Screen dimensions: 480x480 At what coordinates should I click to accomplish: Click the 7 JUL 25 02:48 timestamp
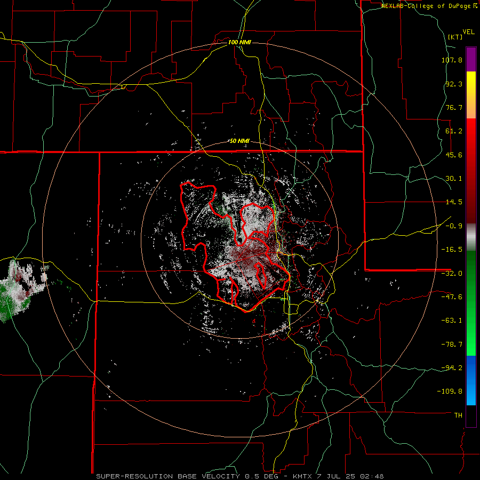349,476
